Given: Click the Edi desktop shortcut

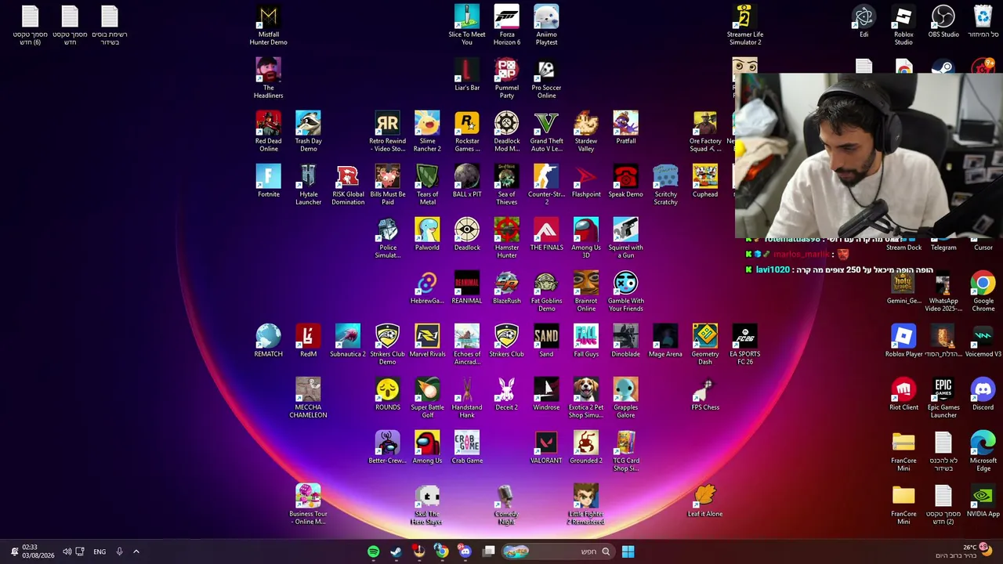Looking at the screenshot, I should [864, 22].
